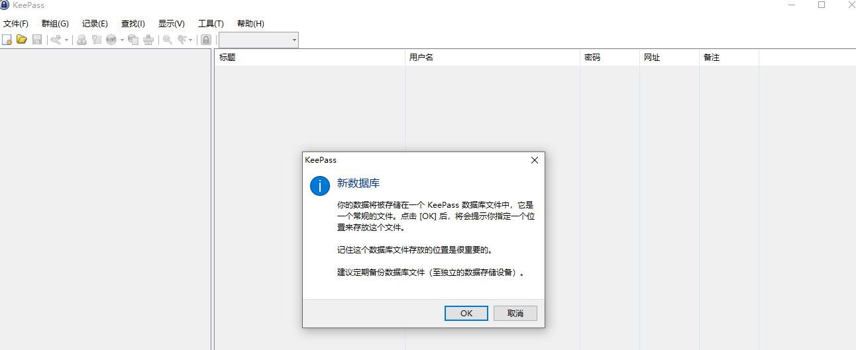Click OK in the 新数据库 dialog
856x350 pixels.
(466, 314)
